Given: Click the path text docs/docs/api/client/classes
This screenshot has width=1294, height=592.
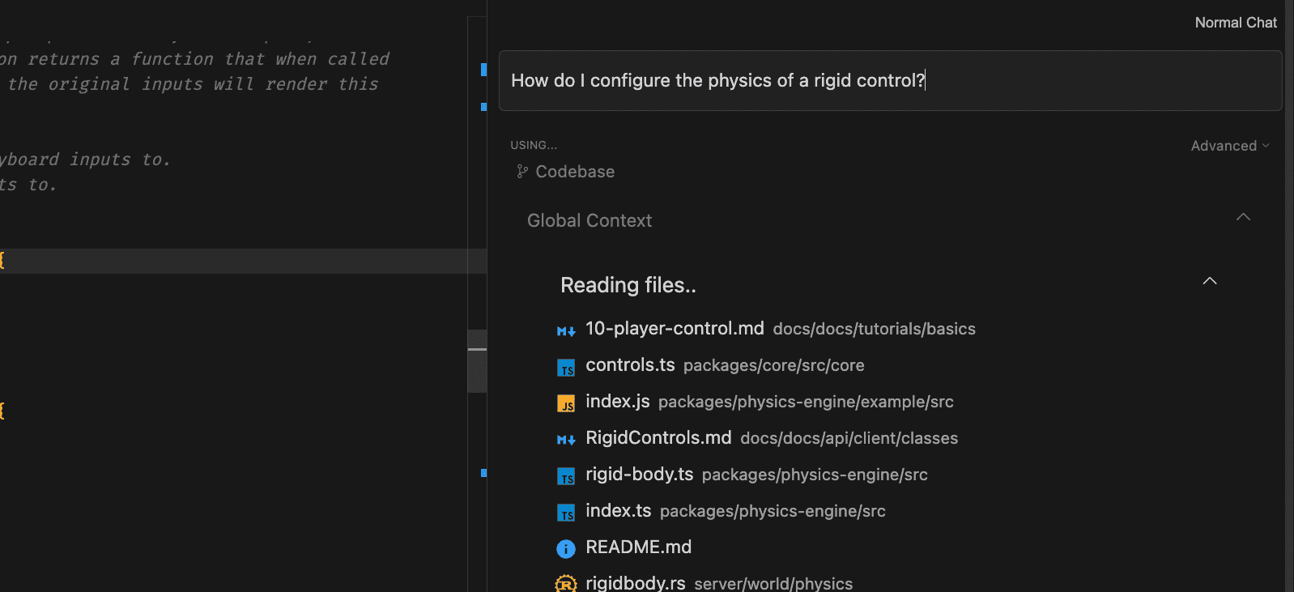Looking at the screenshot, I should point(849,439).
